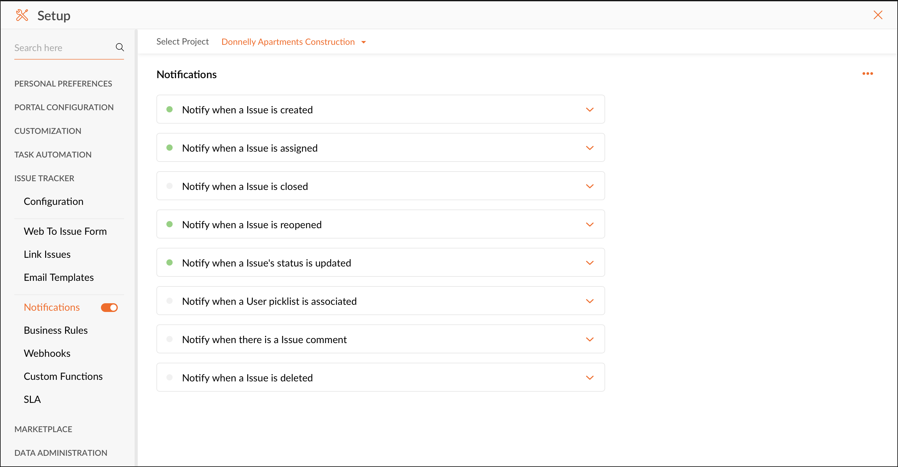The width and height of the screenshot is (898, 467).
Task: Click status dot for Issue is deleted
Action: (170, 378)
